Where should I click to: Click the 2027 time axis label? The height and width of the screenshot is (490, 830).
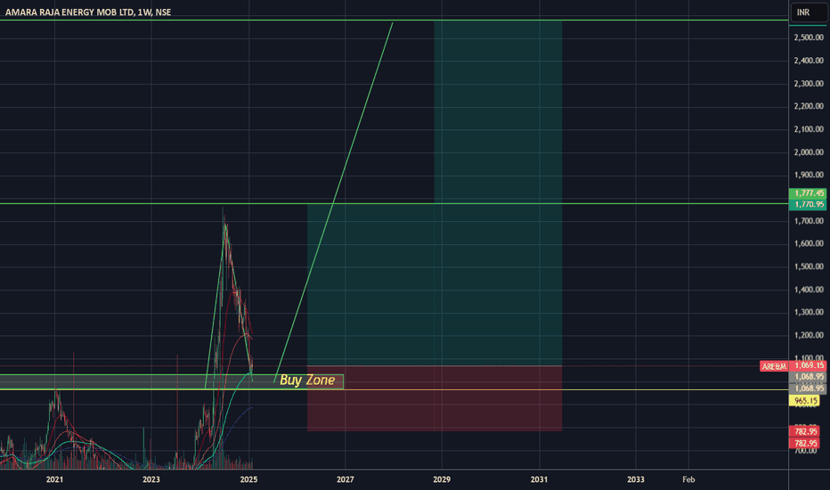point(346,479)
